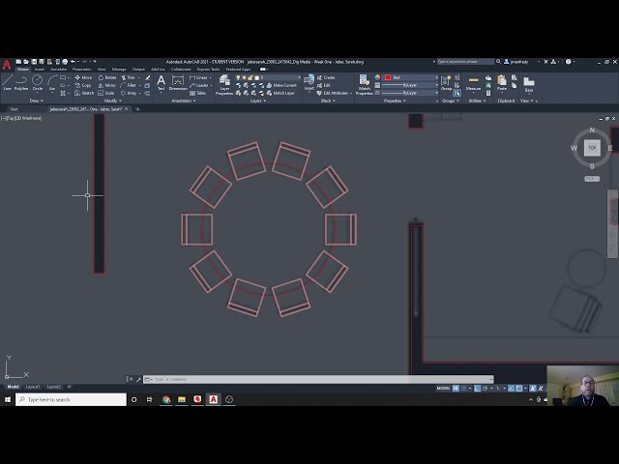Expand the Block panel
This screenshot has width=619, height=464.
[328, 101]
